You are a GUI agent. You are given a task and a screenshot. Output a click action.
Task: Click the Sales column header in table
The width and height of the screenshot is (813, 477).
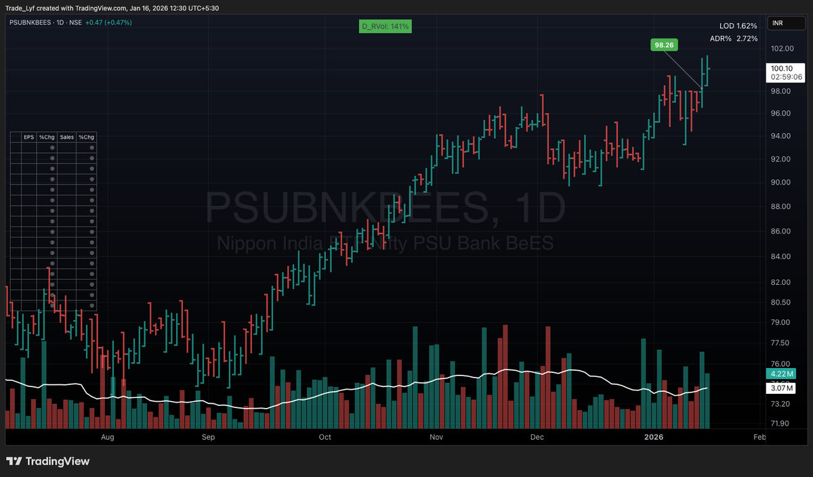(66, 137)
